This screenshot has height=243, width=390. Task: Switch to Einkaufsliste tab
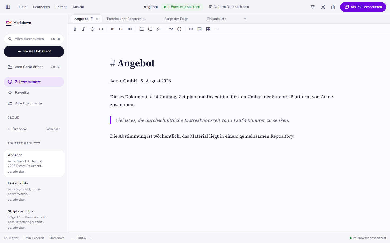pyautogui.click(x=216, y=19)
